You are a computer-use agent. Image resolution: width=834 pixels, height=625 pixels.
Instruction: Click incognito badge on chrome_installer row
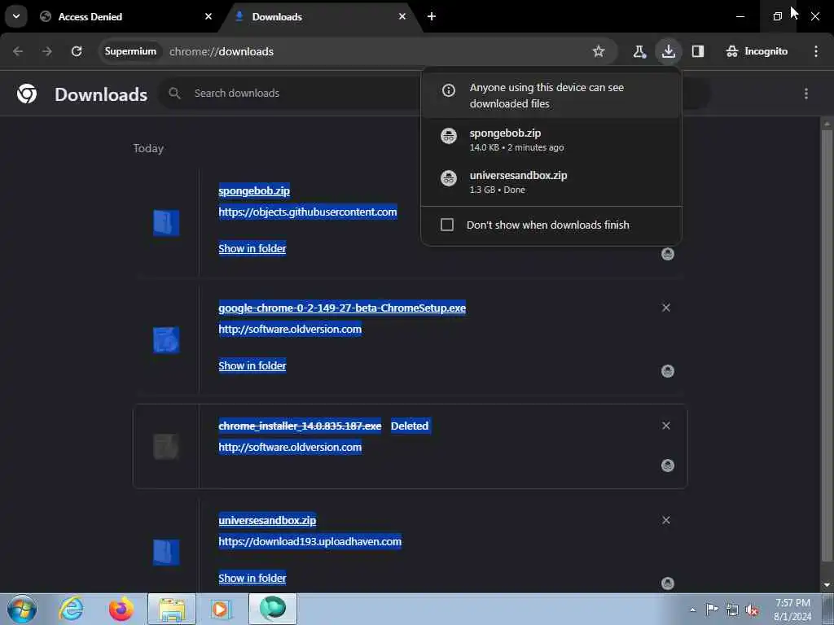coord(668,465)
